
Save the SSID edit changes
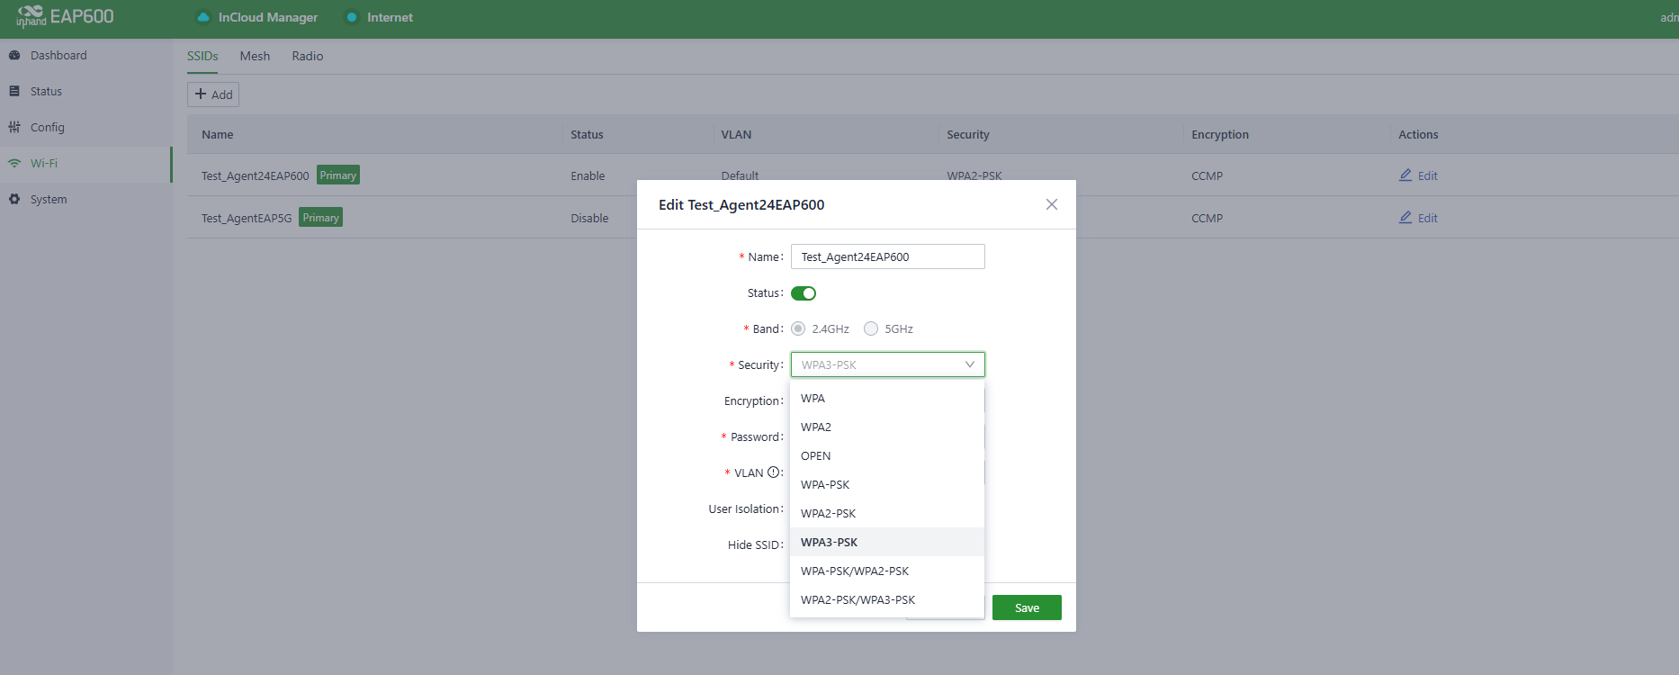1027,608
